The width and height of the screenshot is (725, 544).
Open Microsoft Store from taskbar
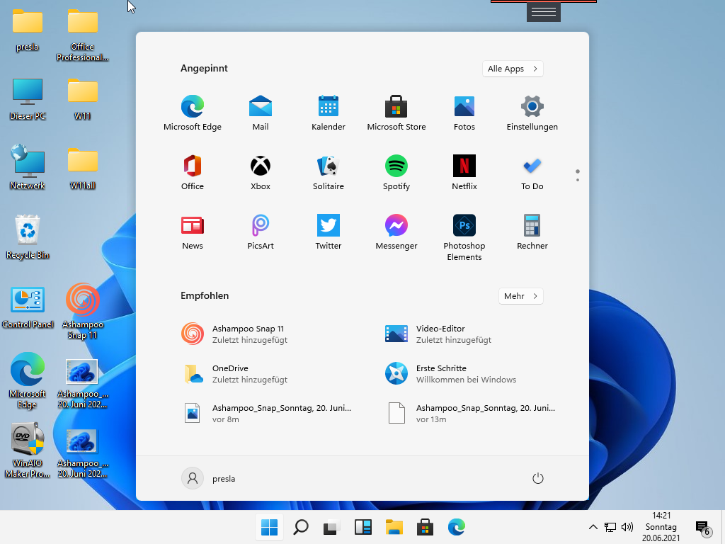425,527
